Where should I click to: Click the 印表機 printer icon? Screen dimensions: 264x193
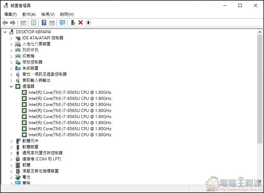coord(18,56)
